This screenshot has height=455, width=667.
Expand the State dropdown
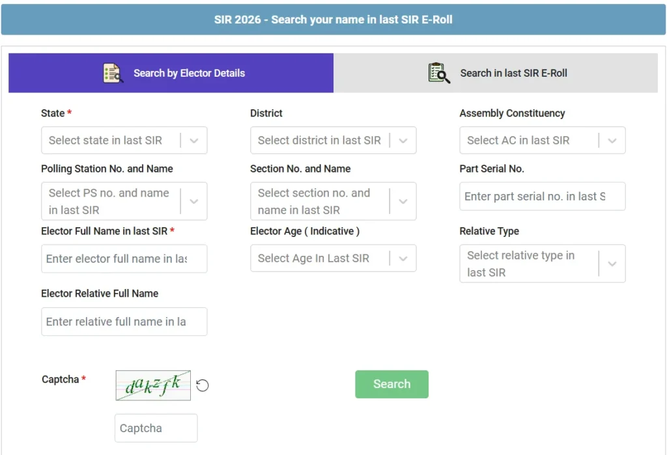point(114,141)
